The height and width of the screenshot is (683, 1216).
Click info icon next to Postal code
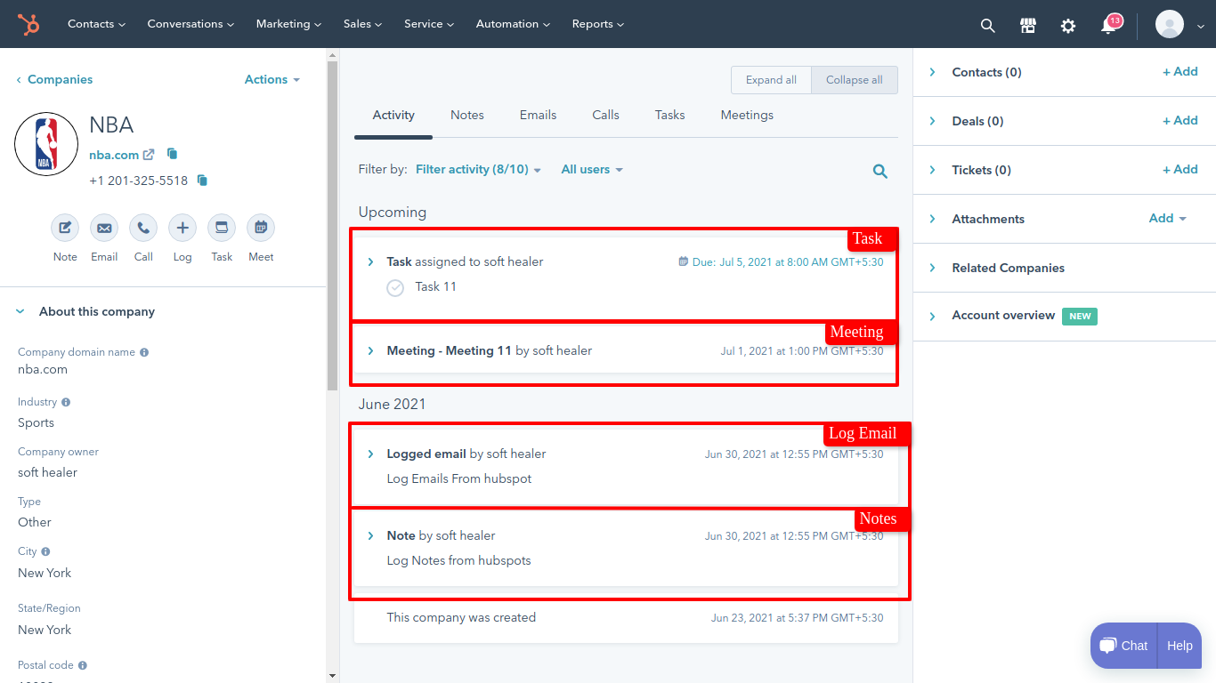83,665
